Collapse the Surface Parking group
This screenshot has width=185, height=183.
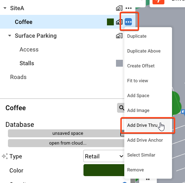(10, 36)
